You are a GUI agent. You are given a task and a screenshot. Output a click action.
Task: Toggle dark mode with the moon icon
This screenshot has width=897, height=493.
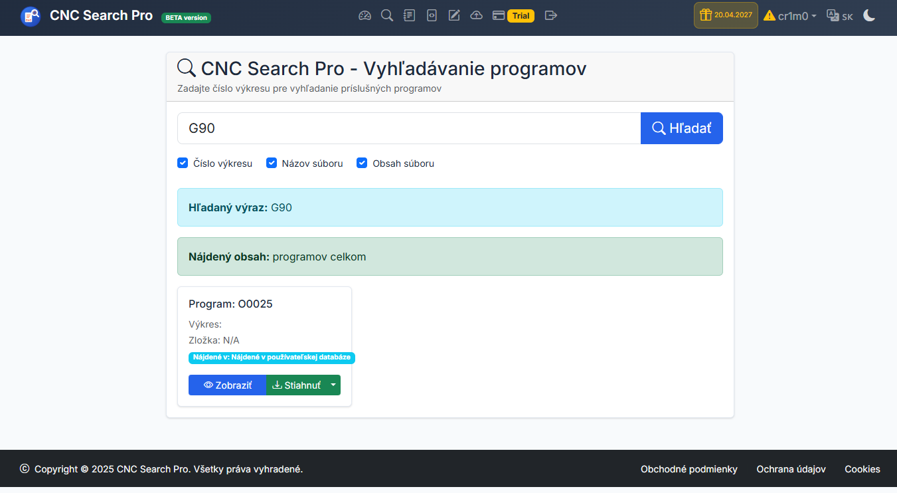869,15
